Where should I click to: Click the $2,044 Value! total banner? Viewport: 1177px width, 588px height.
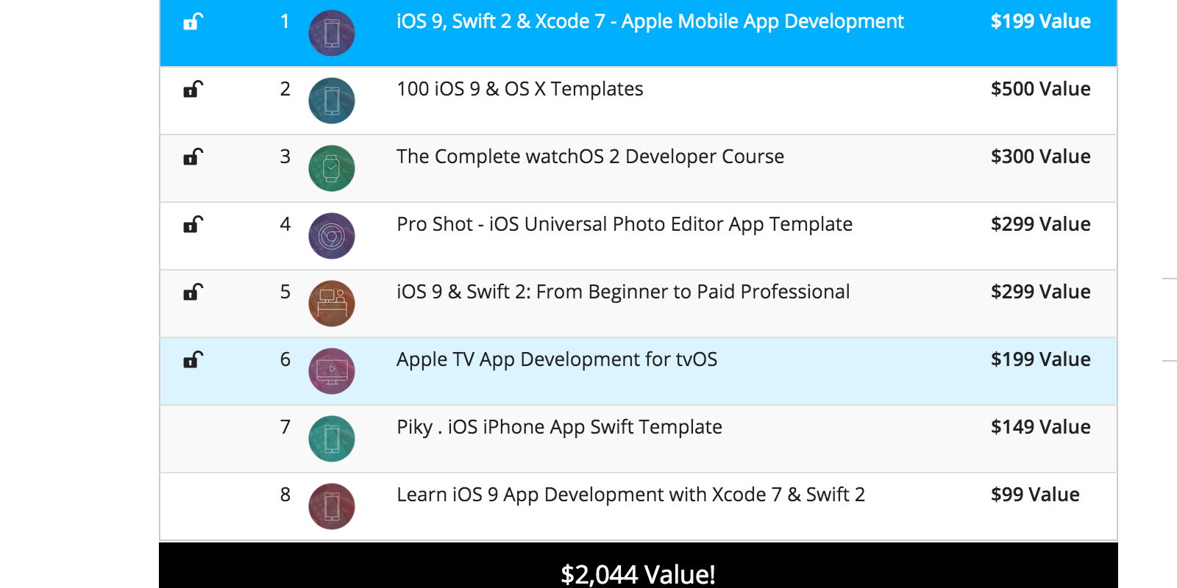pyautogui.click(x=639, y=565)
